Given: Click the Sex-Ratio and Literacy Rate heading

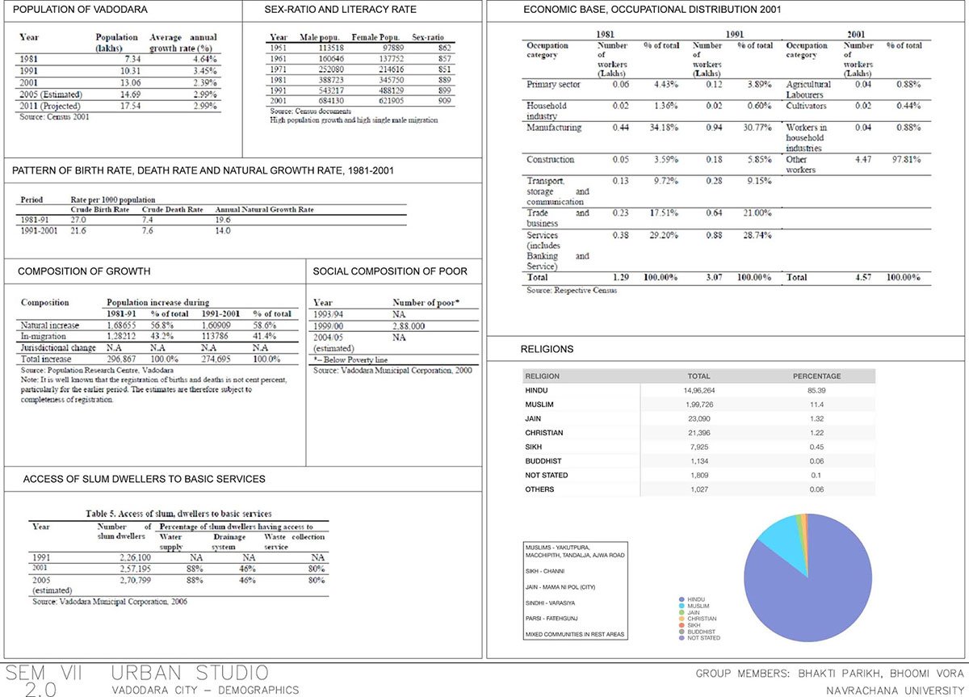Looking at the screenshot, I should 340,10.
